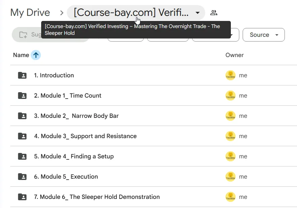Click owner "me" in Module 5_ Execution row
Viewport: 297px width, 208px height.
[243, 177]
